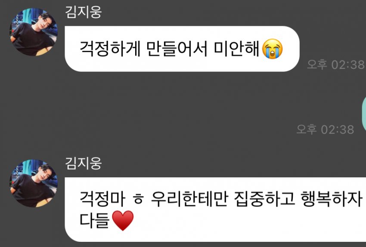The height and width of the screenshot is (247, 366).
Task: Click the word 우리한테만 in the message
Action: pos(189,199)
